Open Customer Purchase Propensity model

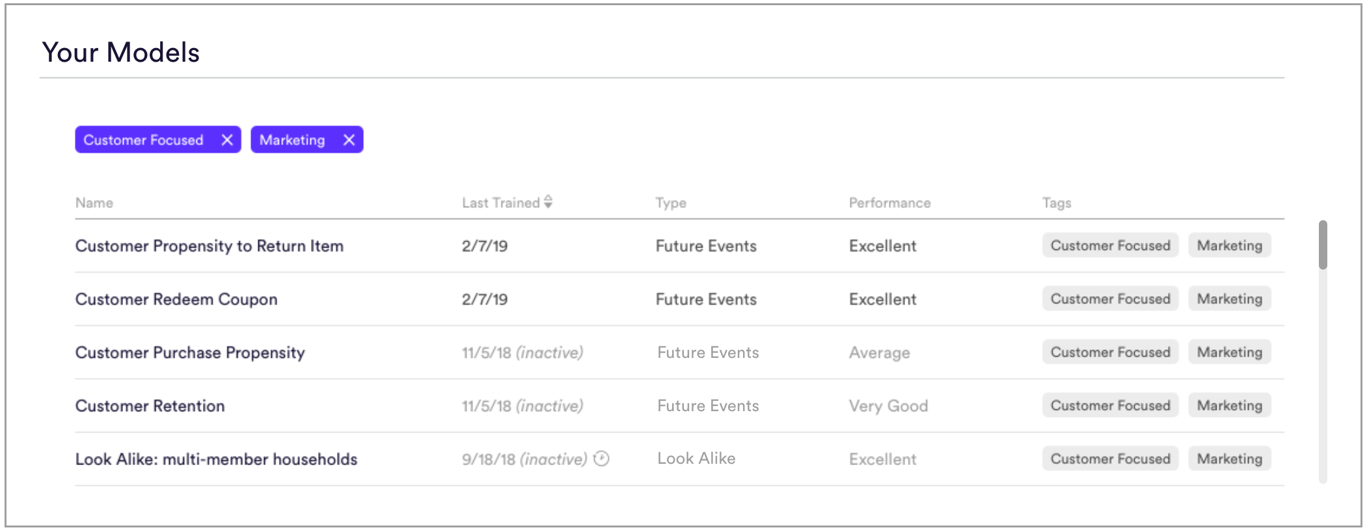click(x=190, y=352)
